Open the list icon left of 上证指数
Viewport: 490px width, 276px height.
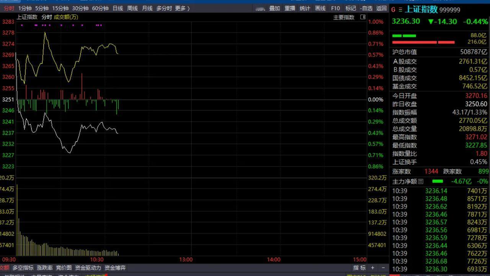pyautogui.click(x=400, y=10)
